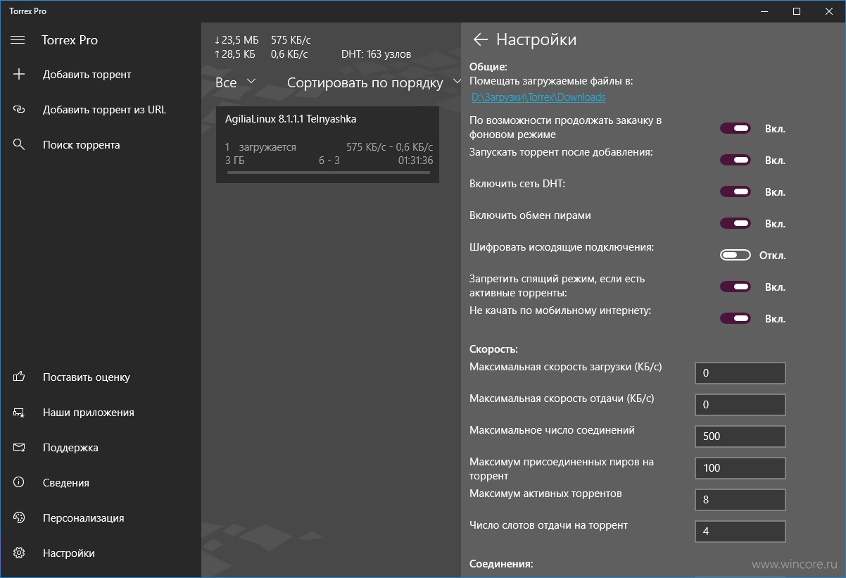
Task: Click the info circle icon for 'Сведения'
Action: pyautogui.click(x=19, y=483)
